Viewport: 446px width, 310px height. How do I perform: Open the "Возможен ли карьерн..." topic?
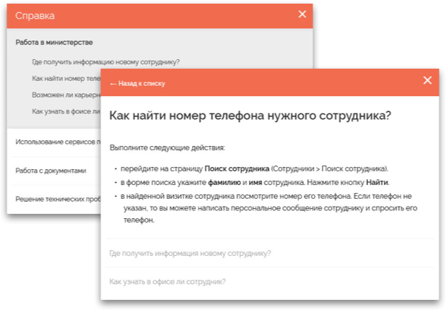click(66, 95)
